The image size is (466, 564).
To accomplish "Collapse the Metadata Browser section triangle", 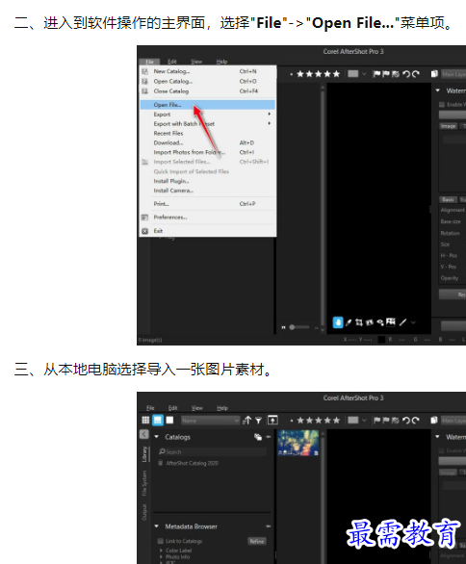I will pyautogui.click(x=157, y=526).
